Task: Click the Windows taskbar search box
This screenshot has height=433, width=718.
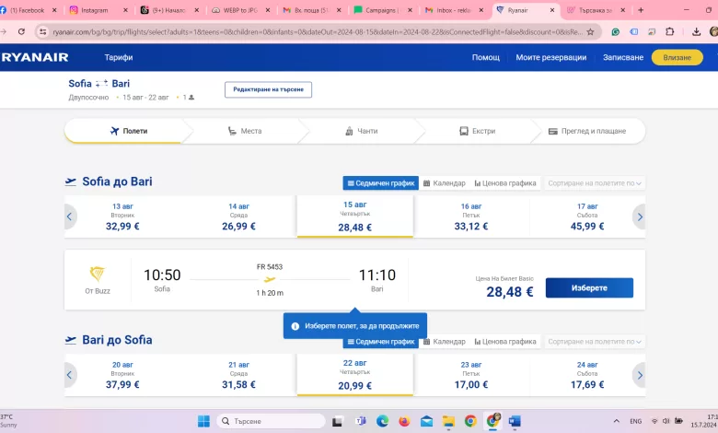Action: tap(271, 421)
